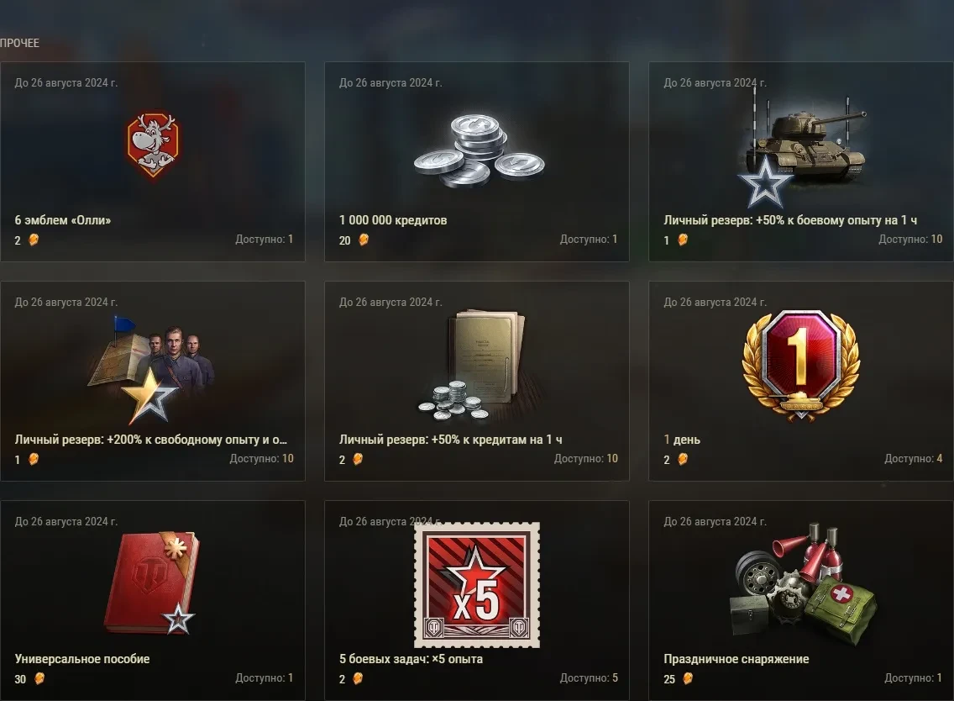
Task: Select the 'Универсальное пособие' title
Action: 82,659
